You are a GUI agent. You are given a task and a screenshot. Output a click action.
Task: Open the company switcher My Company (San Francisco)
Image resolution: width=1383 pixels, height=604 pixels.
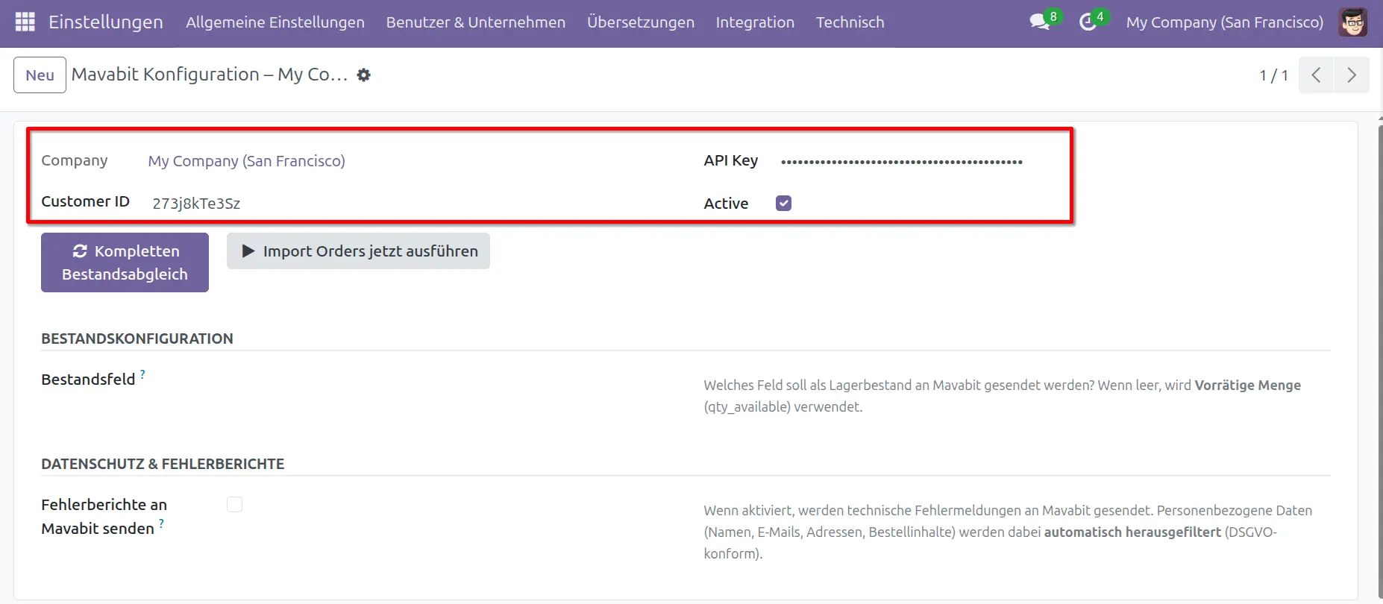[1225, 22]
